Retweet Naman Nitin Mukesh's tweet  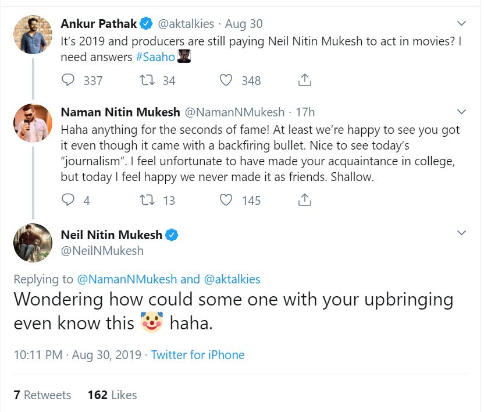click(x=148, y=200)
